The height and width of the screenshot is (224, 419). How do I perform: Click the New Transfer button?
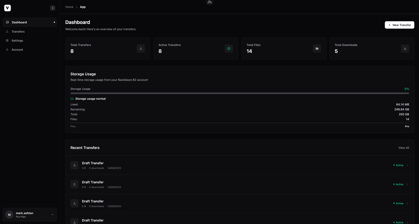click(x=399, y=25)
